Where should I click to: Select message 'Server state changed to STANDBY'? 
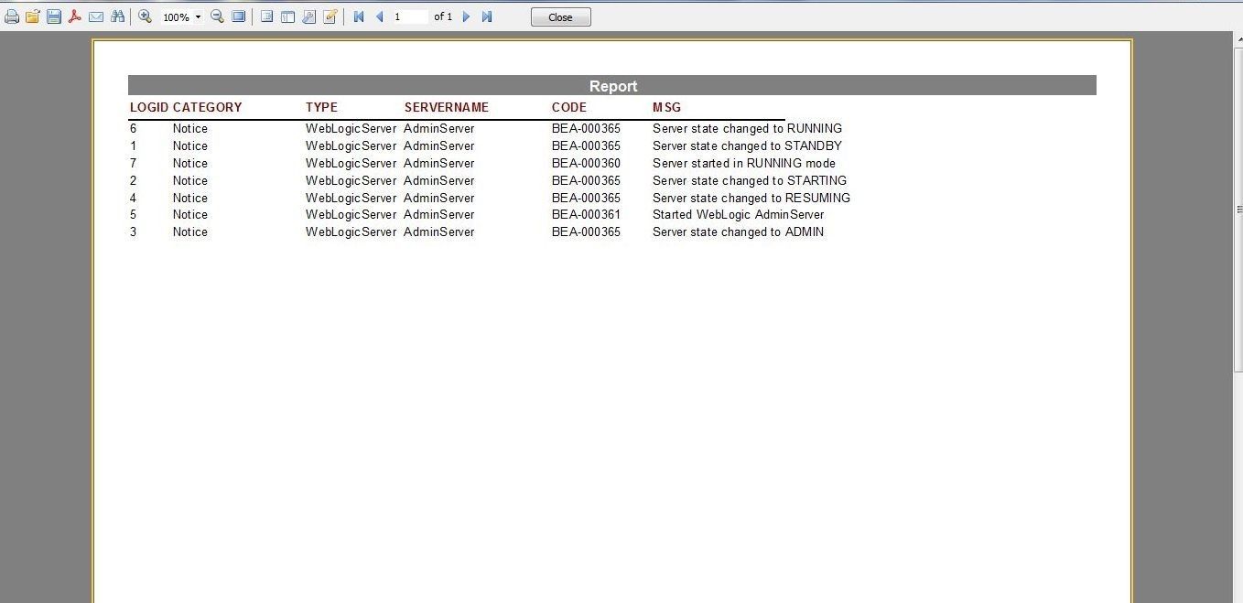click(x=747, y=145)
